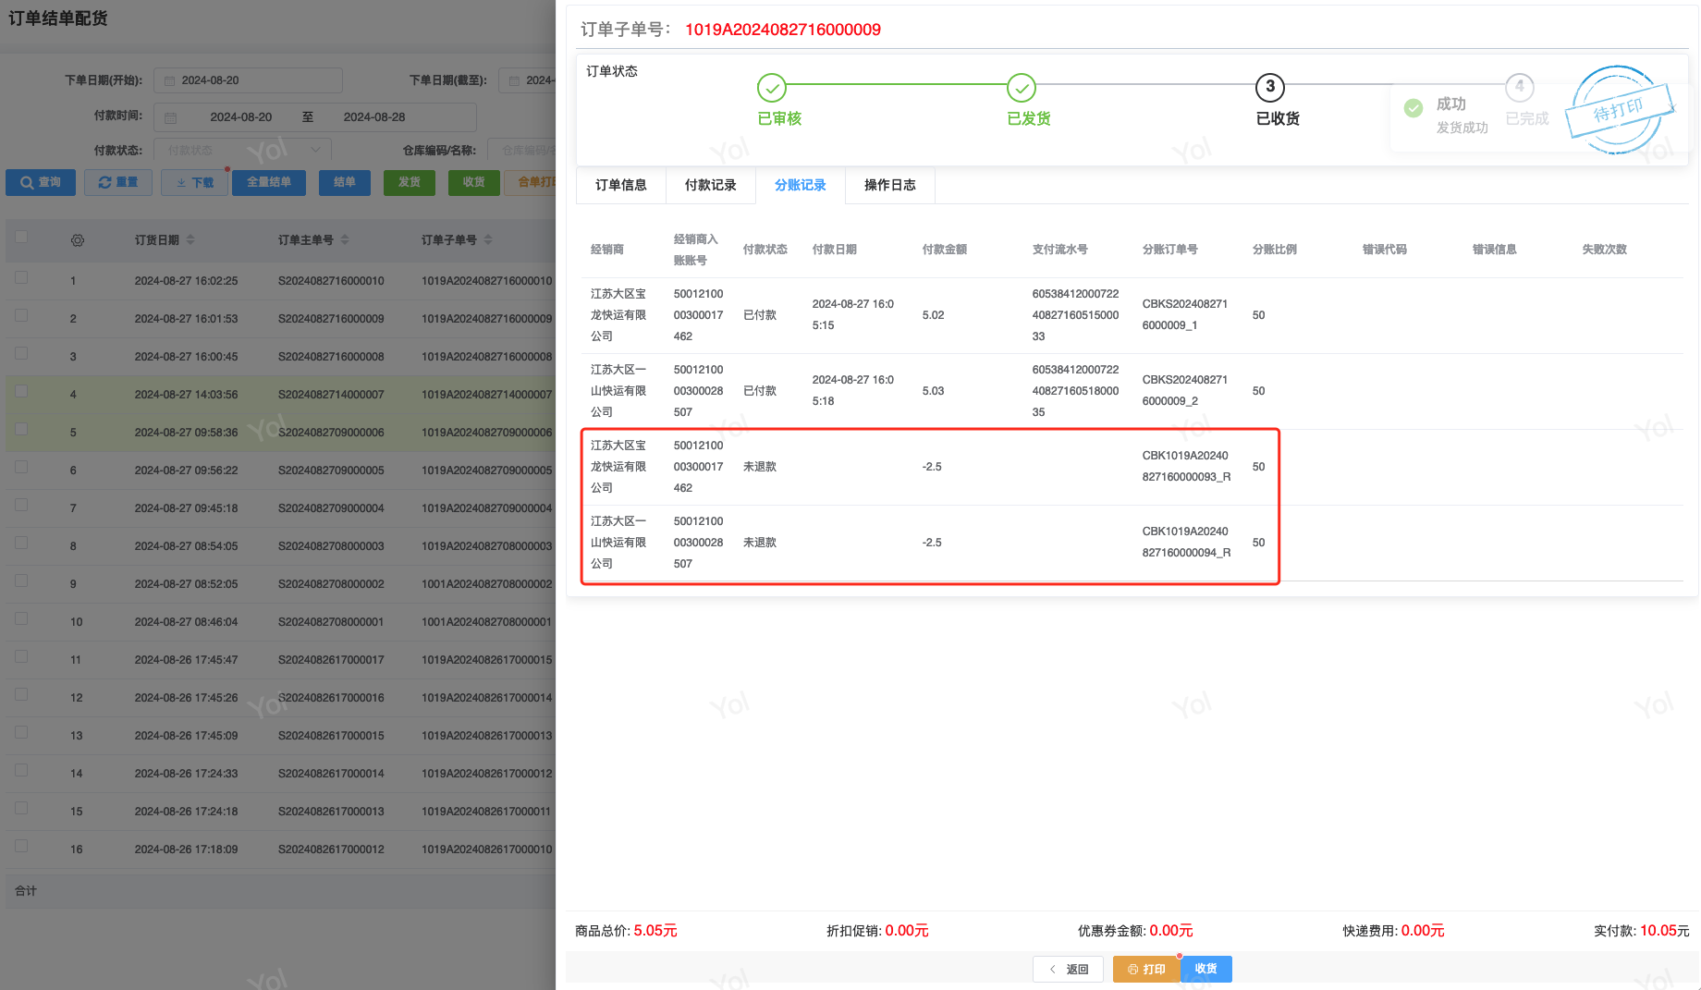Toggle the select-all checkbox in table header
This screenshot has width=1701, height=990.
click(21, 238)
